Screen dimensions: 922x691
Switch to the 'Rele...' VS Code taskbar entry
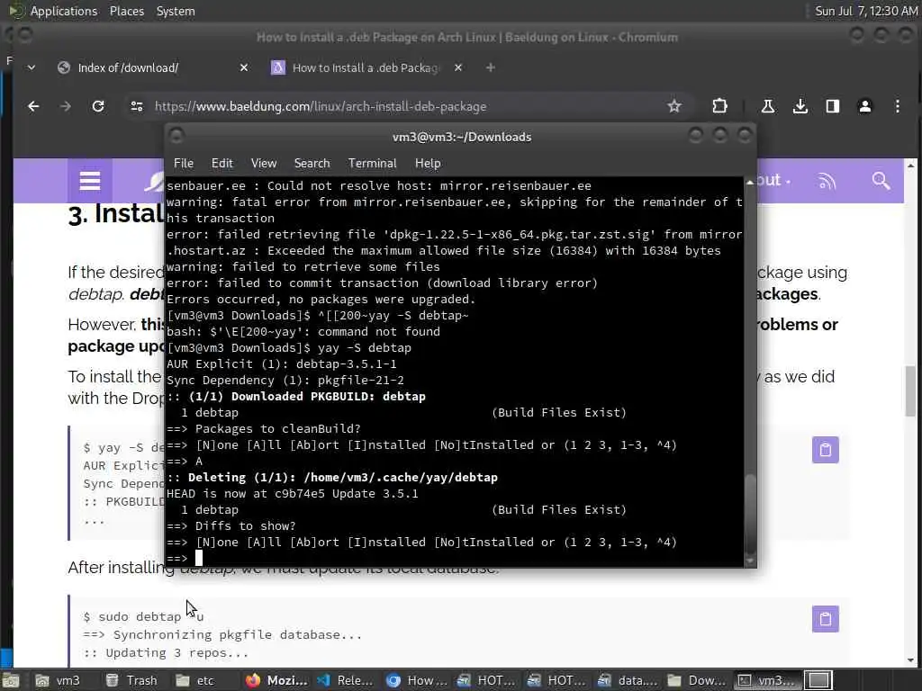click(x=346, y=680)
